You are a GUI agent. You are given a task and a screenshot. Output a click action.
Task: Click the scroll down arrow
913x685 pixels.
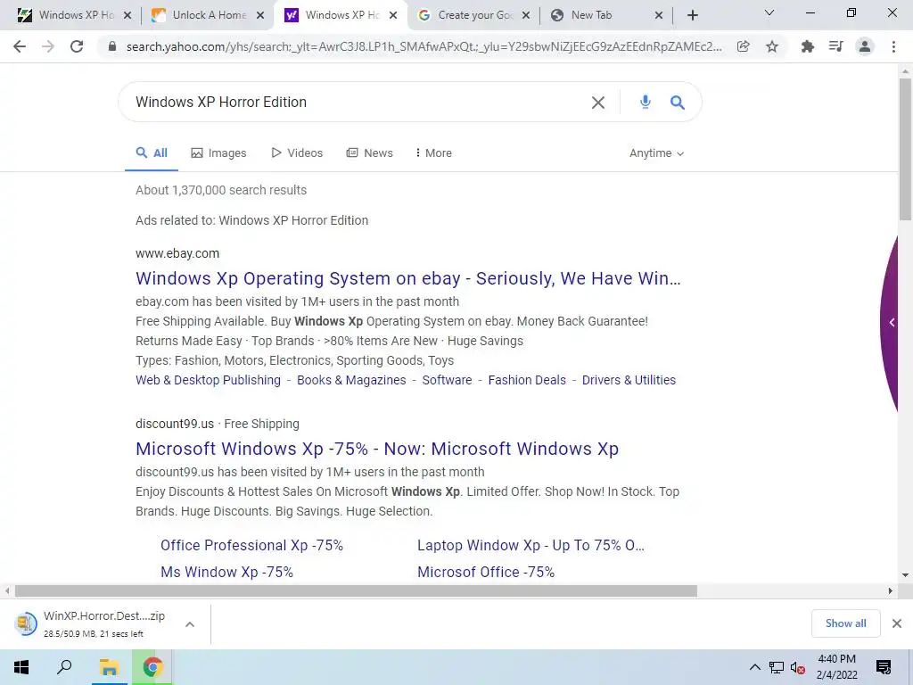[906, 575]
